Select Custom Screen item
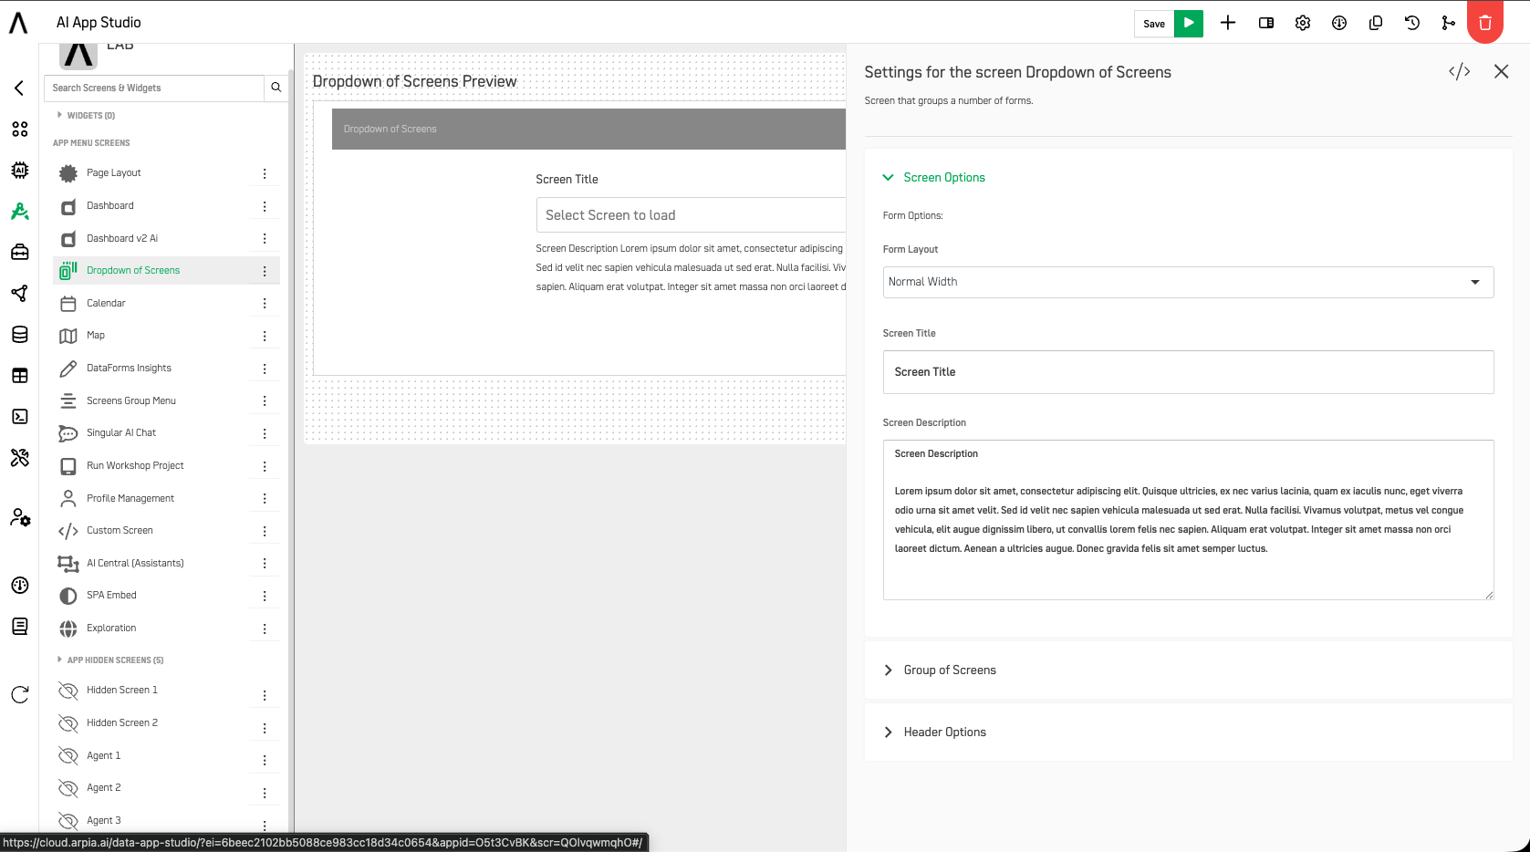1530x852 pixels. (120, 531)
